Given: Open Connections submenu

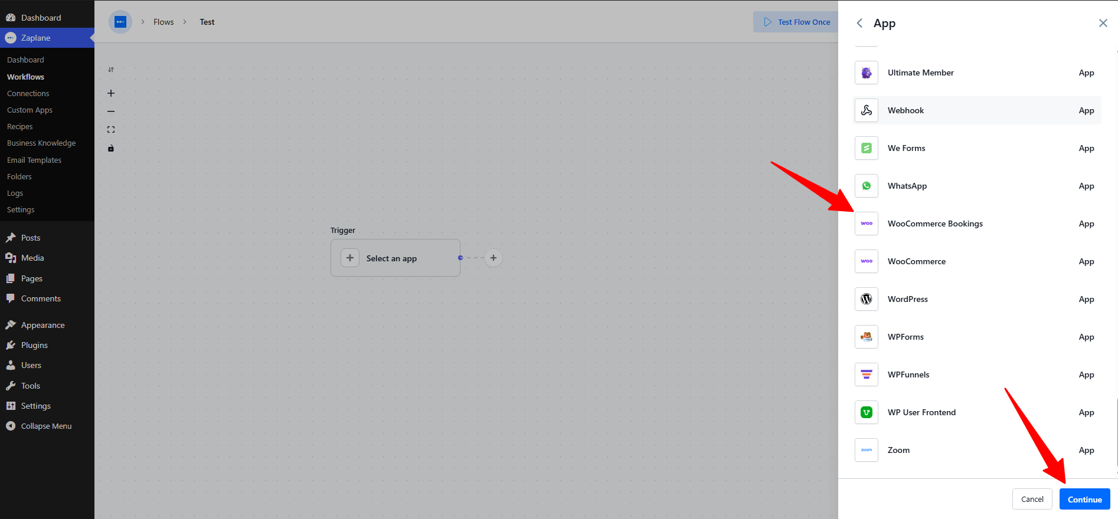Looking at the screenshot, I should [x=28, y=93].
